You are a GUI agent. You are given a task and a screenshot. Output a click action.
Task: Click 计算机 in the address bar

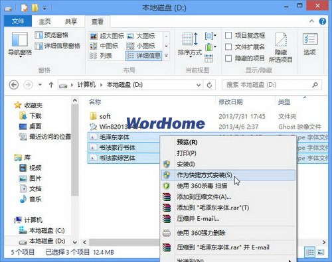click(x=86, y=85)
